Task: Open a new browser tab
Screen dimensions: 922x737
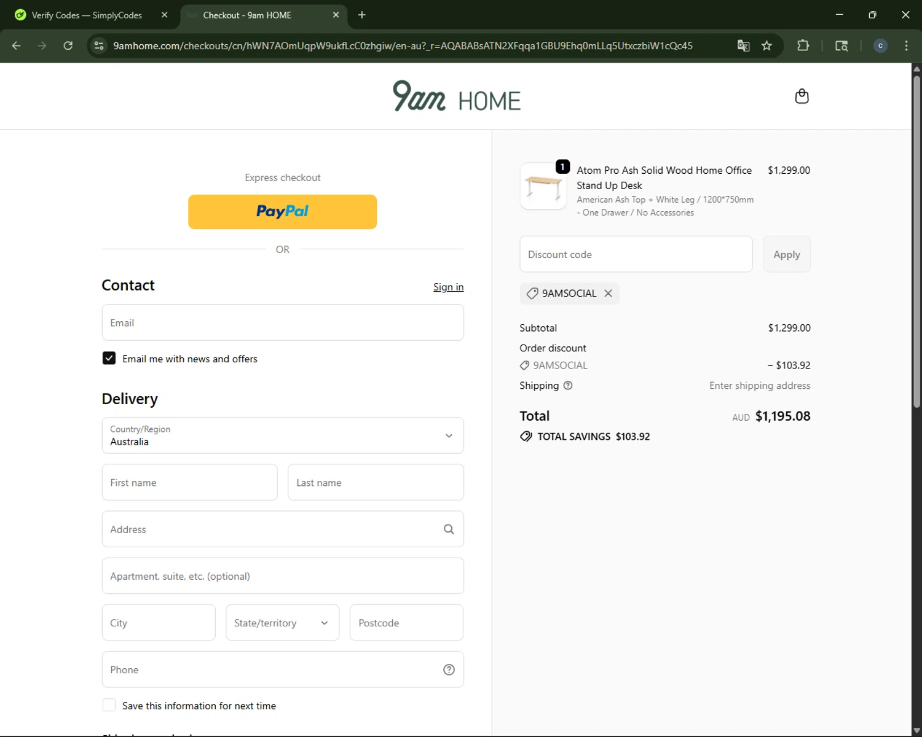Action: click(362, 15)
